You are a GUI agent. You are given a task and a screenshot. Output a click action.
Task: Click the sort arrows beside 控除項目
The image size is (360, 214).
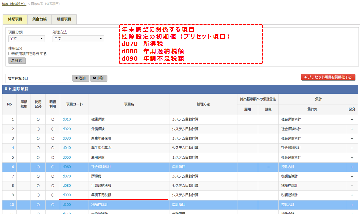[x=6, y=89]
